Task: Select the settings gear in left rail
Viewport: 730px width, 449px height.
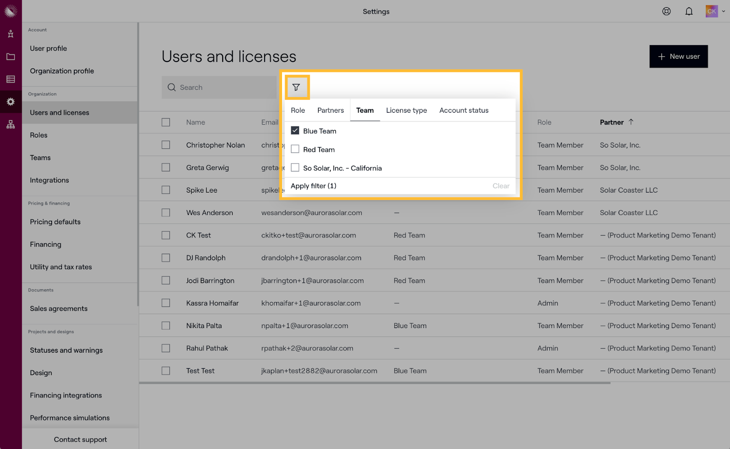Action: 10,102
